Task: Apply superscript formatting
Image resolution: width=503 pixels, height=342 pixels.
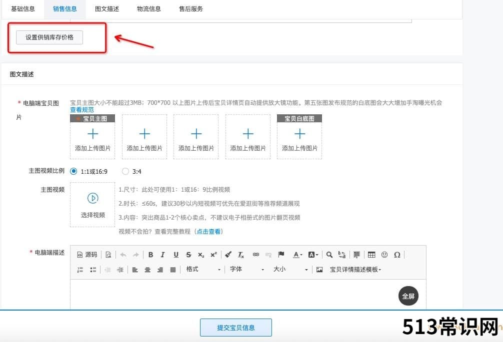Action: click(x=213, y=255)
